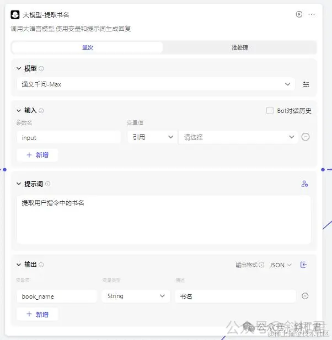
Task: Open model parameter settings sliders icon
Action: point(306,84)
